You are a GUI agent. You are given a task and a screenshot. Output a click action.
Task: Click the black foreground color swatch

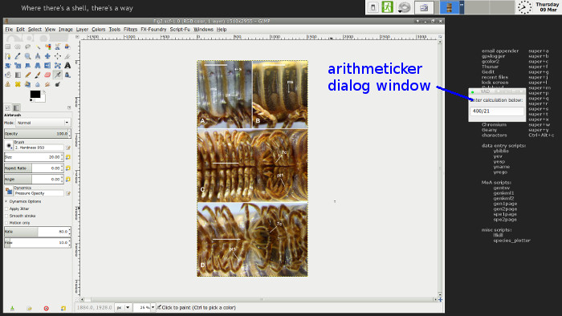pos(35,94)
